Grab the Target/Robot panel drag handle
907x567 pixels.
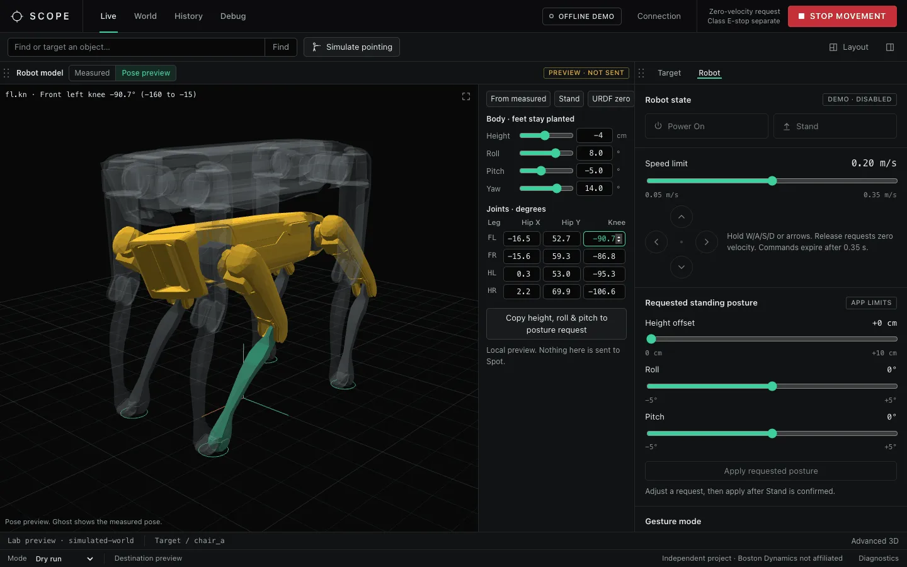(x=641, y=73)
